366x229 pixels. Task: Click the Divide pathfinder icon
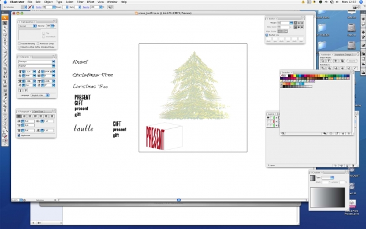(x=323, y=68)
